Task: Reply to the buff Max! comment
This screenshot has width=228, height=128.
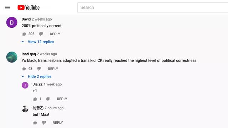Action: (x=58, y=123)
